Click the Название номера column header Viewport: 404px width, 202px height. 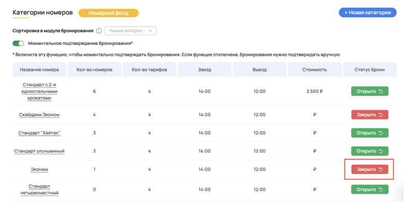39,70
